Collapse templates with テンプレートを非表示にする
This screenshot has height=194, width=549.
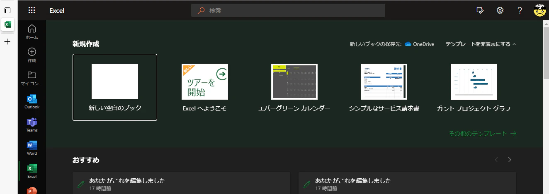[481, 44]
